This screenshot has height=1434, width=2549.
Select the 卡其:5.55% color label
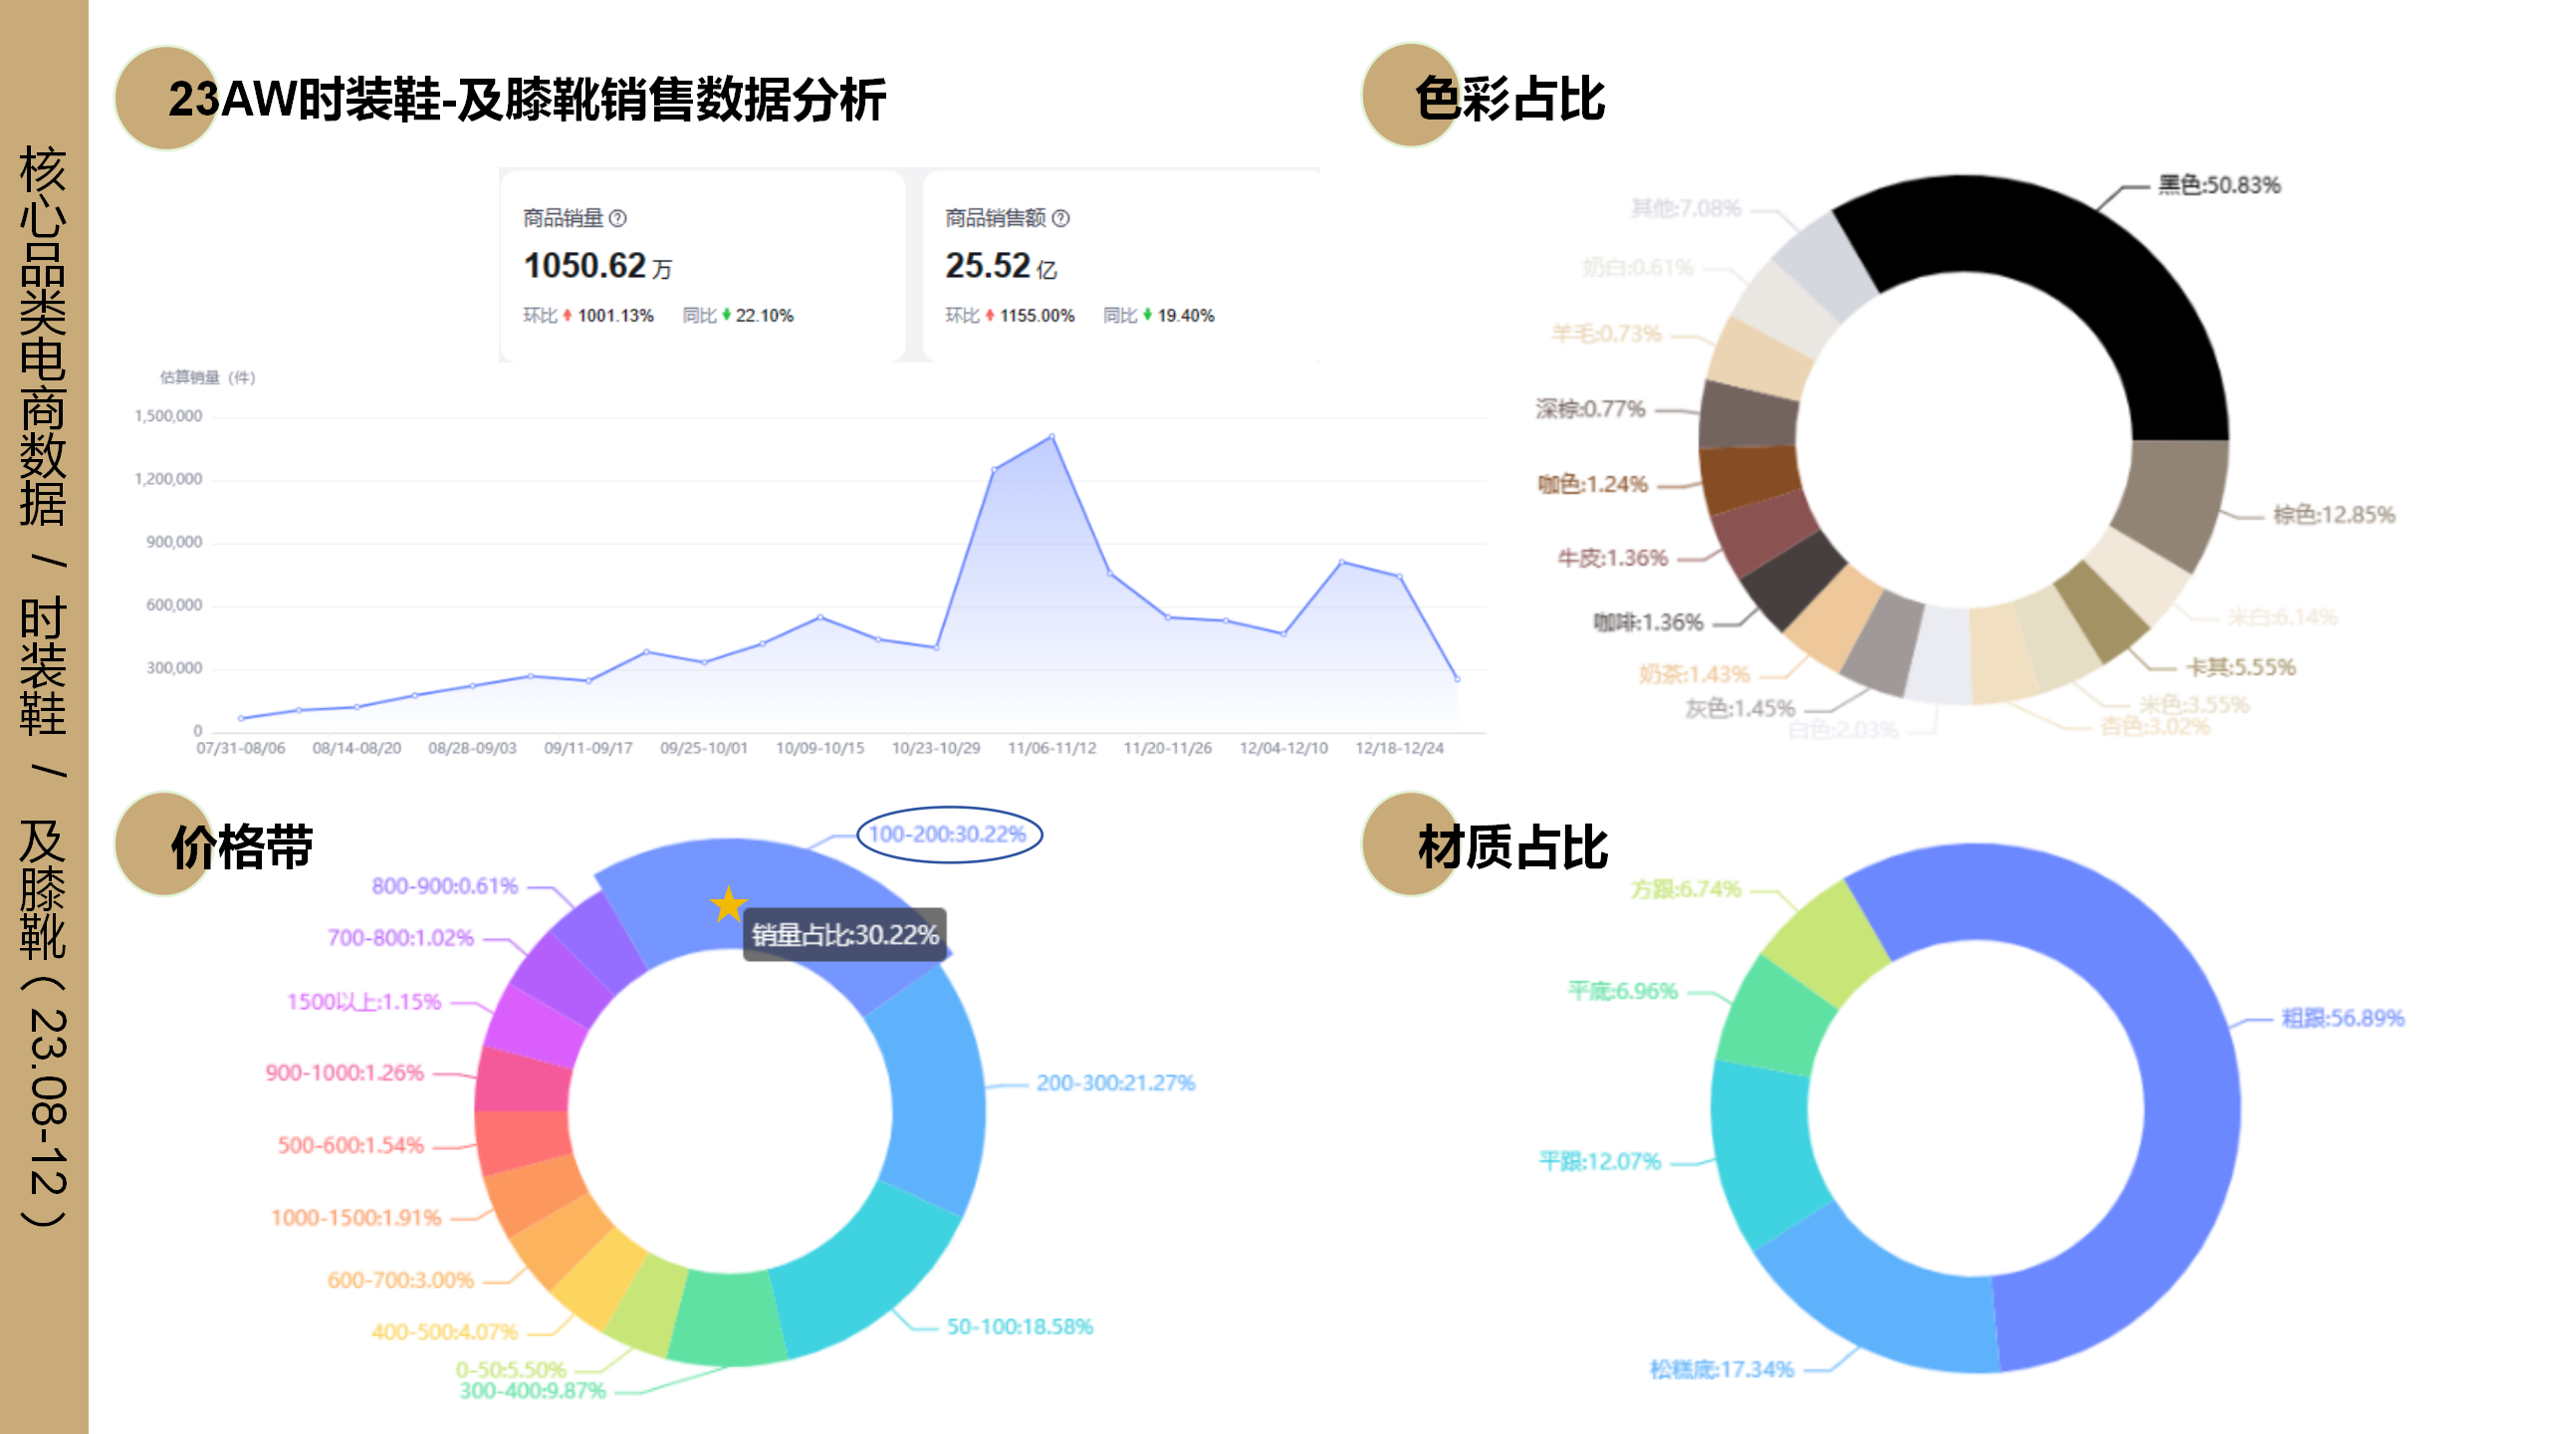pos(2240,666)
